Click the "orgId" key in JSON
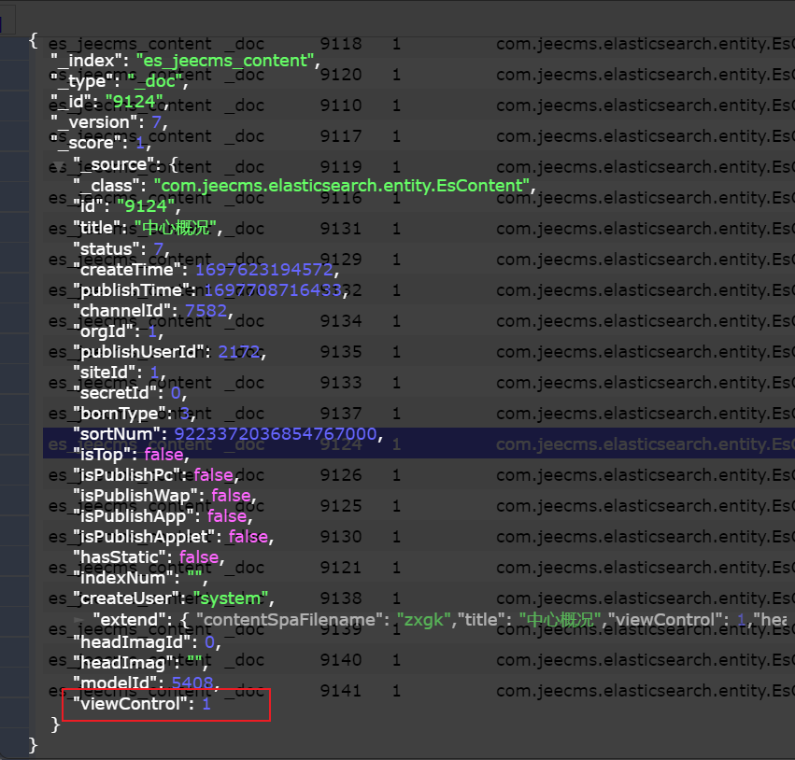The width and height of the screenshot is (795, 760). tap(106, 331)
